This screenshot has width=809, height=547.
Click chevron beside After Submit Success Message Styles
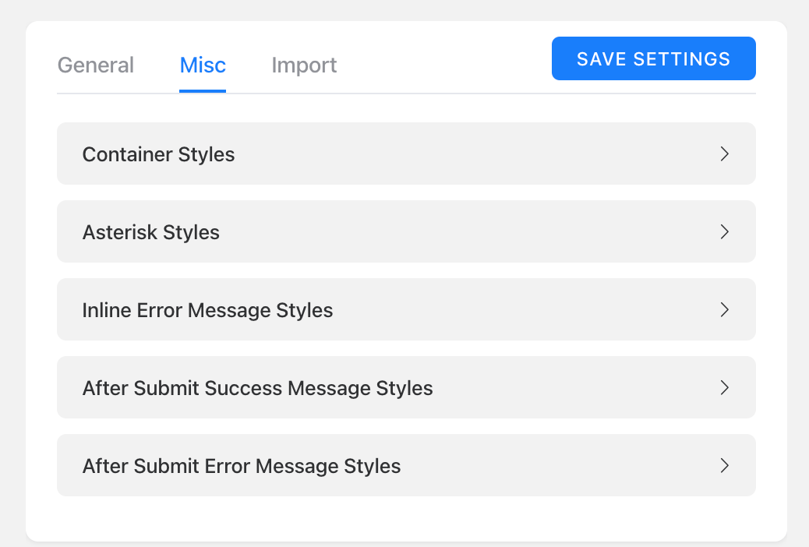point(724,387)
